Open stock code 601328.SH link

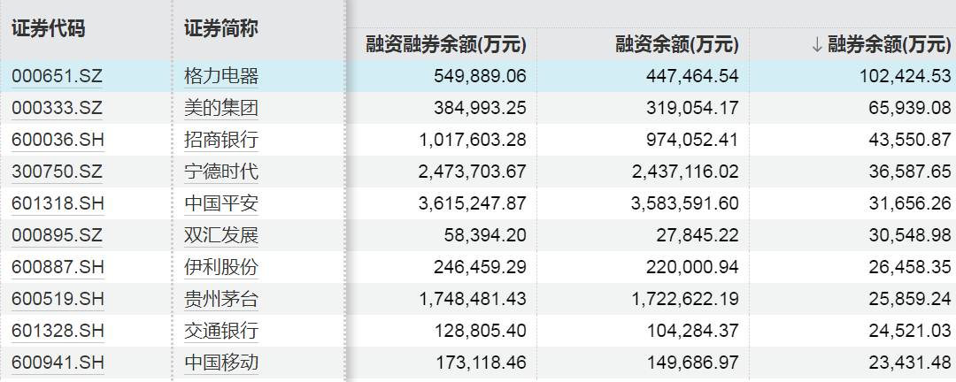[x=58, y=331]
